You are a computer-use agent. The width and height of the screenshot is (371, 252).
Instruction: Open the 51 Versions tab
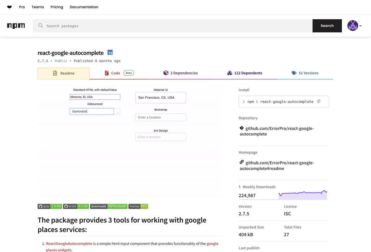click(305, 73)
